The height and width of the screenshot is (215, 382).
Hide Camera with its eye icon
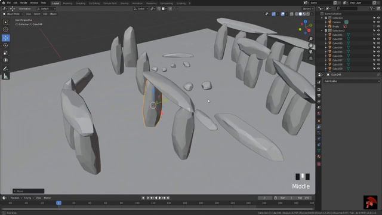pos(378,22)
